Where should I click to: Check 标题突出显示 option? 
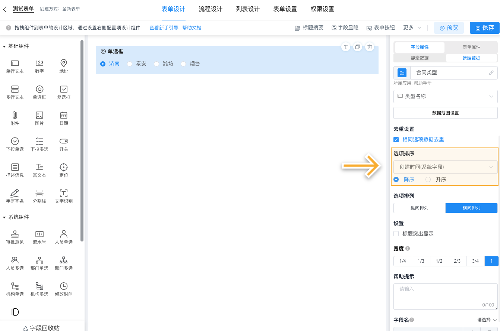pyautogui.click(x=396, y=233)
